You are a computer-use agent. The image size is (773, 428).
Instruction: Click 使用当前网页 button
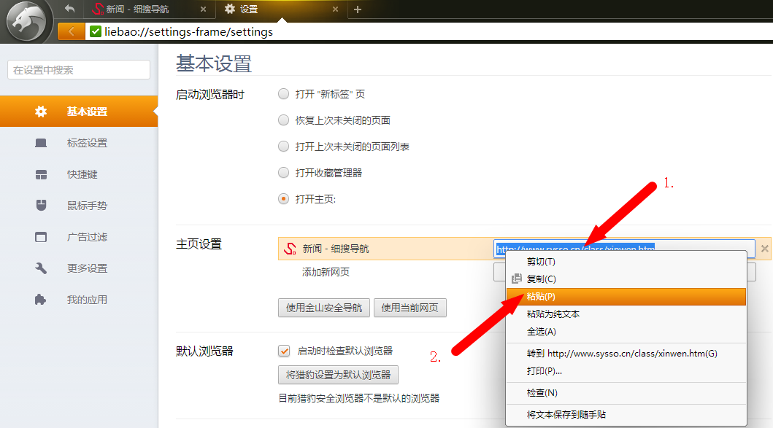click(x=410, y=308)
